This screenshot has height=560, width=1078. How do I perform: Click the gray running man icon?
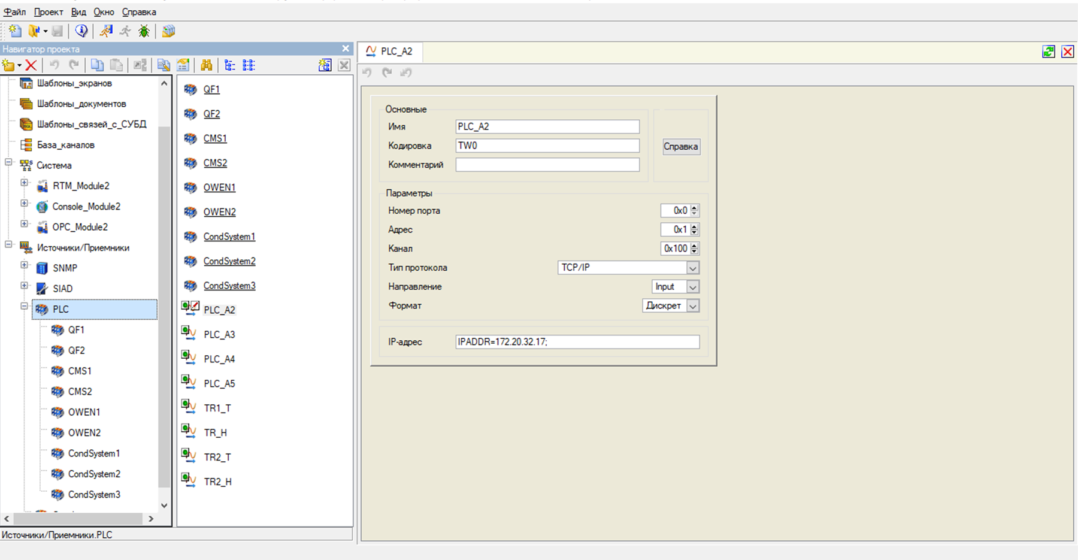pyautogui.click(x=125, y=31)
